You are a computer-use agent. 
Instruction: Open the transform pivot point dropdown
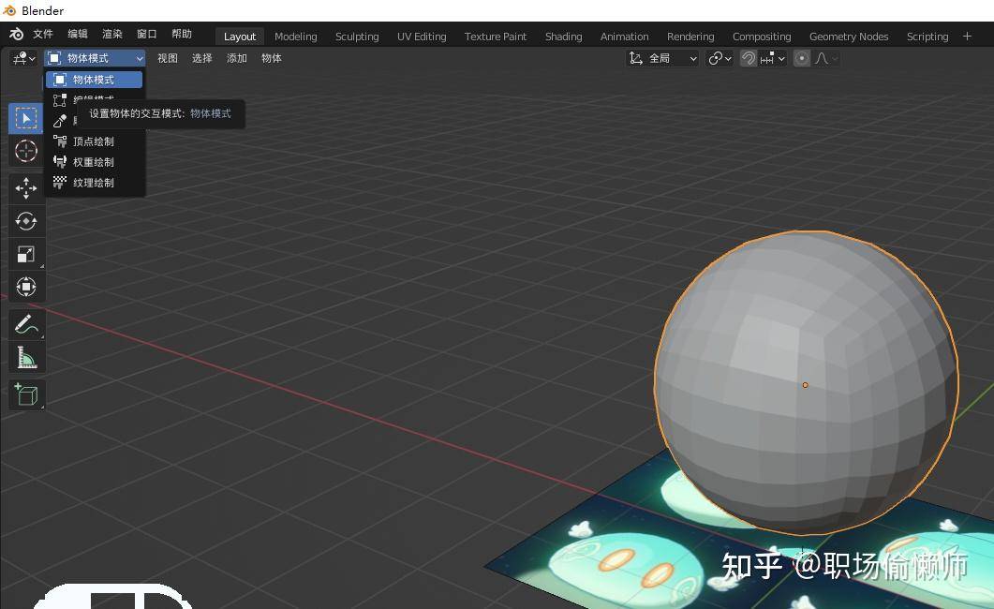coord(720,58)
